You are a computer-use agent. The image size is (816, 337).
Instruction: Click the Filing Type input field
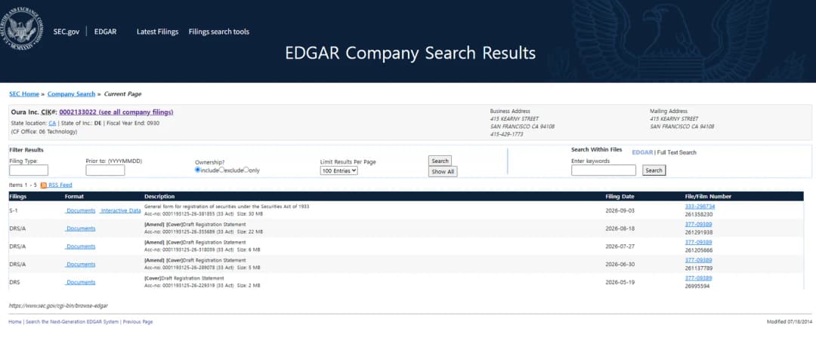tap(29, 170)
